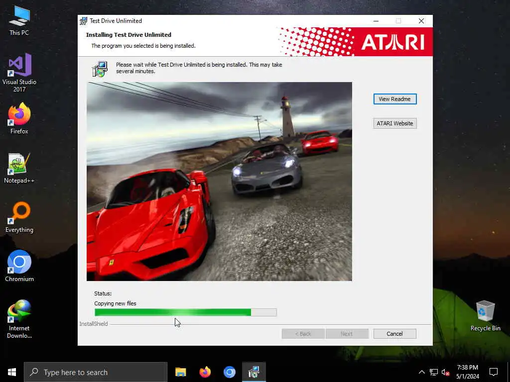Image resolution: width=510 pixels, height=382 pixels.
Task: Select the Notepad++ desktop shortcut
Action: 19,168
